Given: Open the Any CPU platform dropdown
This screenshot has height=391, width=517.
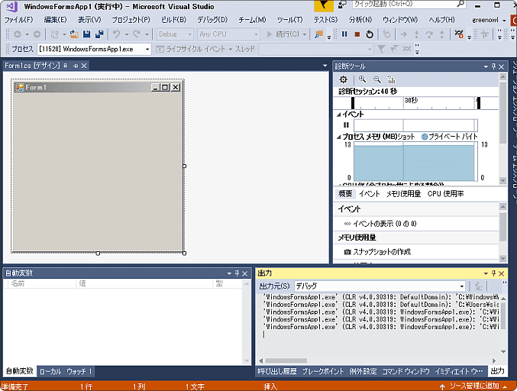Looking at the screenshot, I should (x=228, y=34).
